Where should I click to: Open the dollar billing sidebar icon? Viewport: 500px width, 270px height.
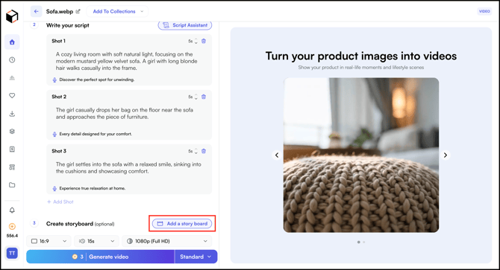tap(12, 149)
